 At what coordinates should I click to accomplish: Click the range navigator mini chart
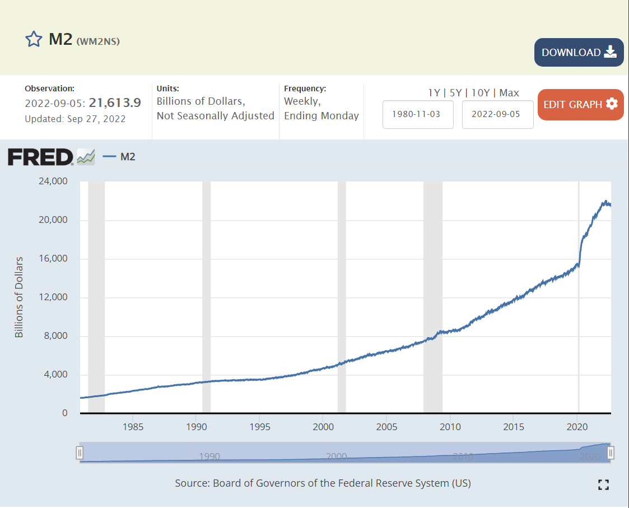click(x=345, y=453)
